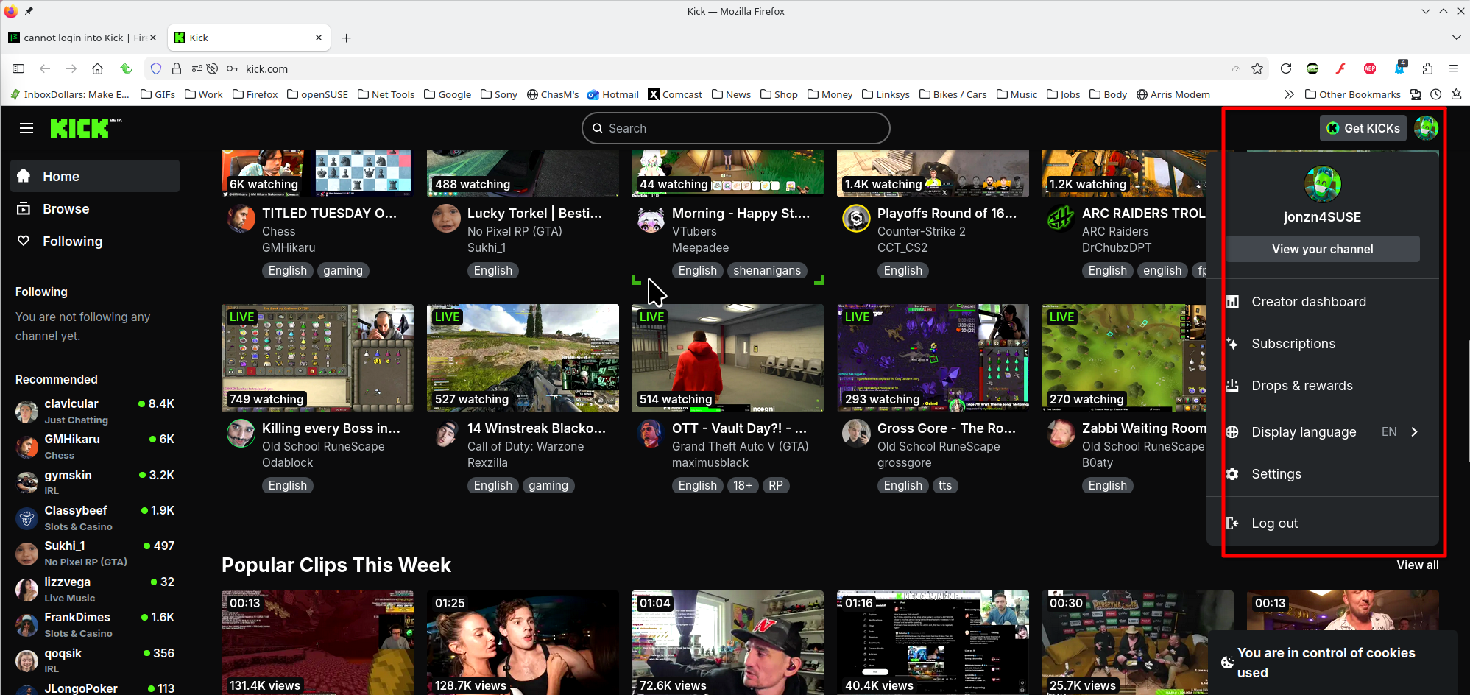Click the Firefox extensions puzzle icon

pos(1427,68)
